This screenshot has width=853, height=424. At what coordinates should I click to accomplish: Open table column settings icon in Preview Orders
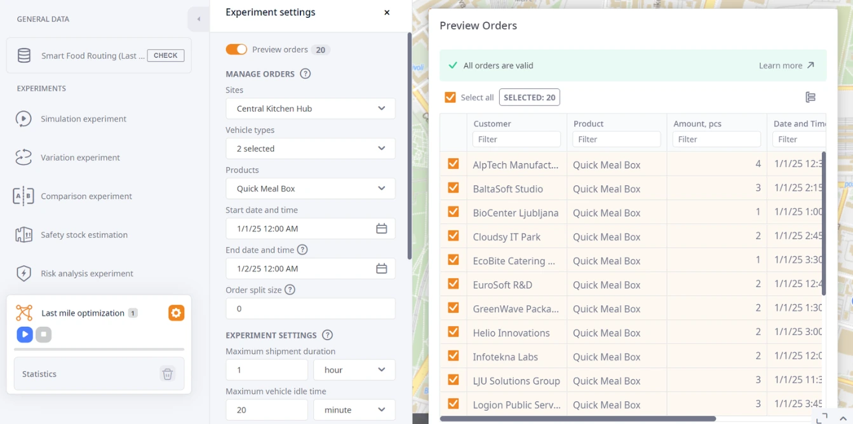(810, 97)
